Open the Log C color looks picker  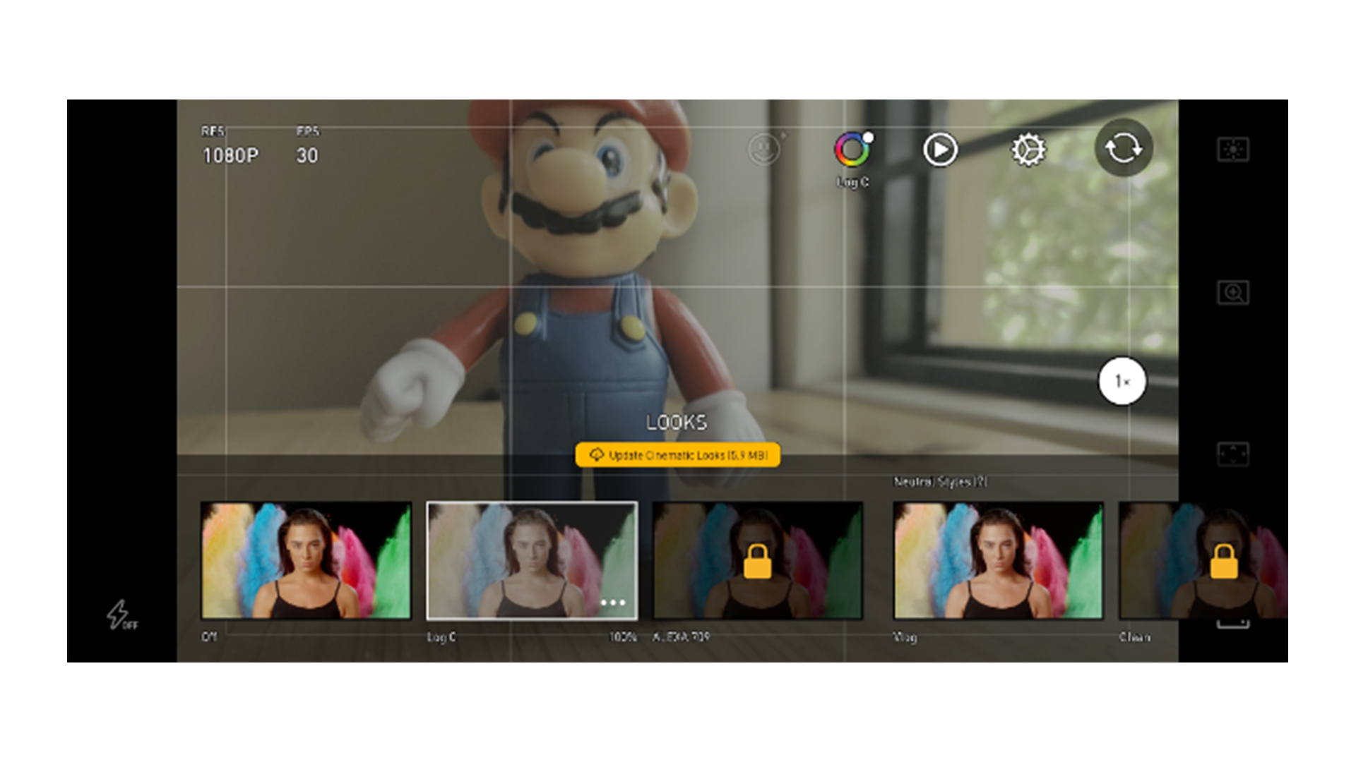852,149
